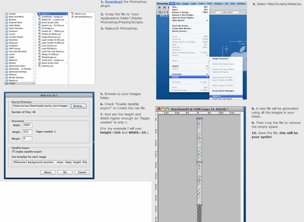This screenshot has width=304, height=222.
Task: Click the Pages needed: 1 label
Action: click(46, 132)
